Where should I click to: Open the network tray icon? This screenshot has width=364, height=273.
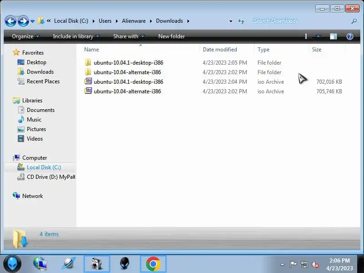[x=304, y=264]
